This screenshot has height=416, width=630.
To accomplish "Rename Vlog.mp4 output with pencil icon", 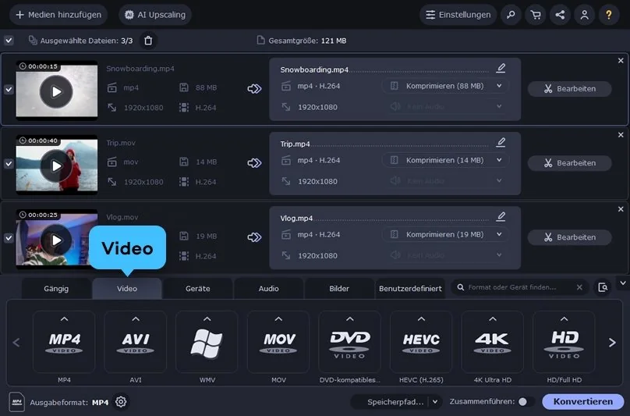I will (x=501, y=217).
